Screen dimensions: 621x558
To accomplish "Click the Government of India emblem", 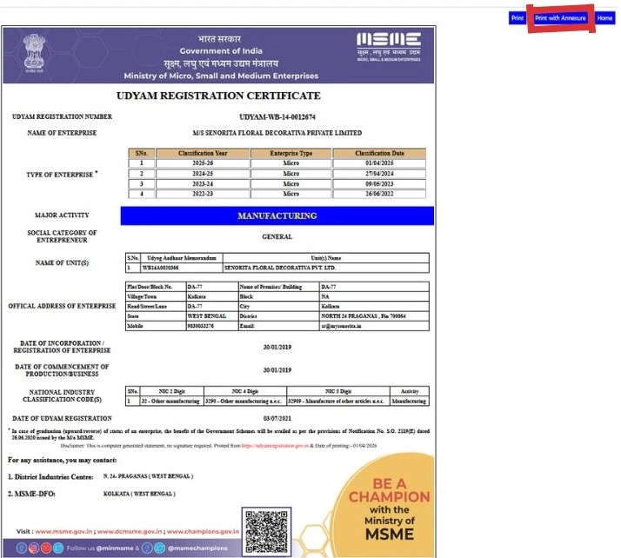I will pyautogui.click(x=34, y=53).
